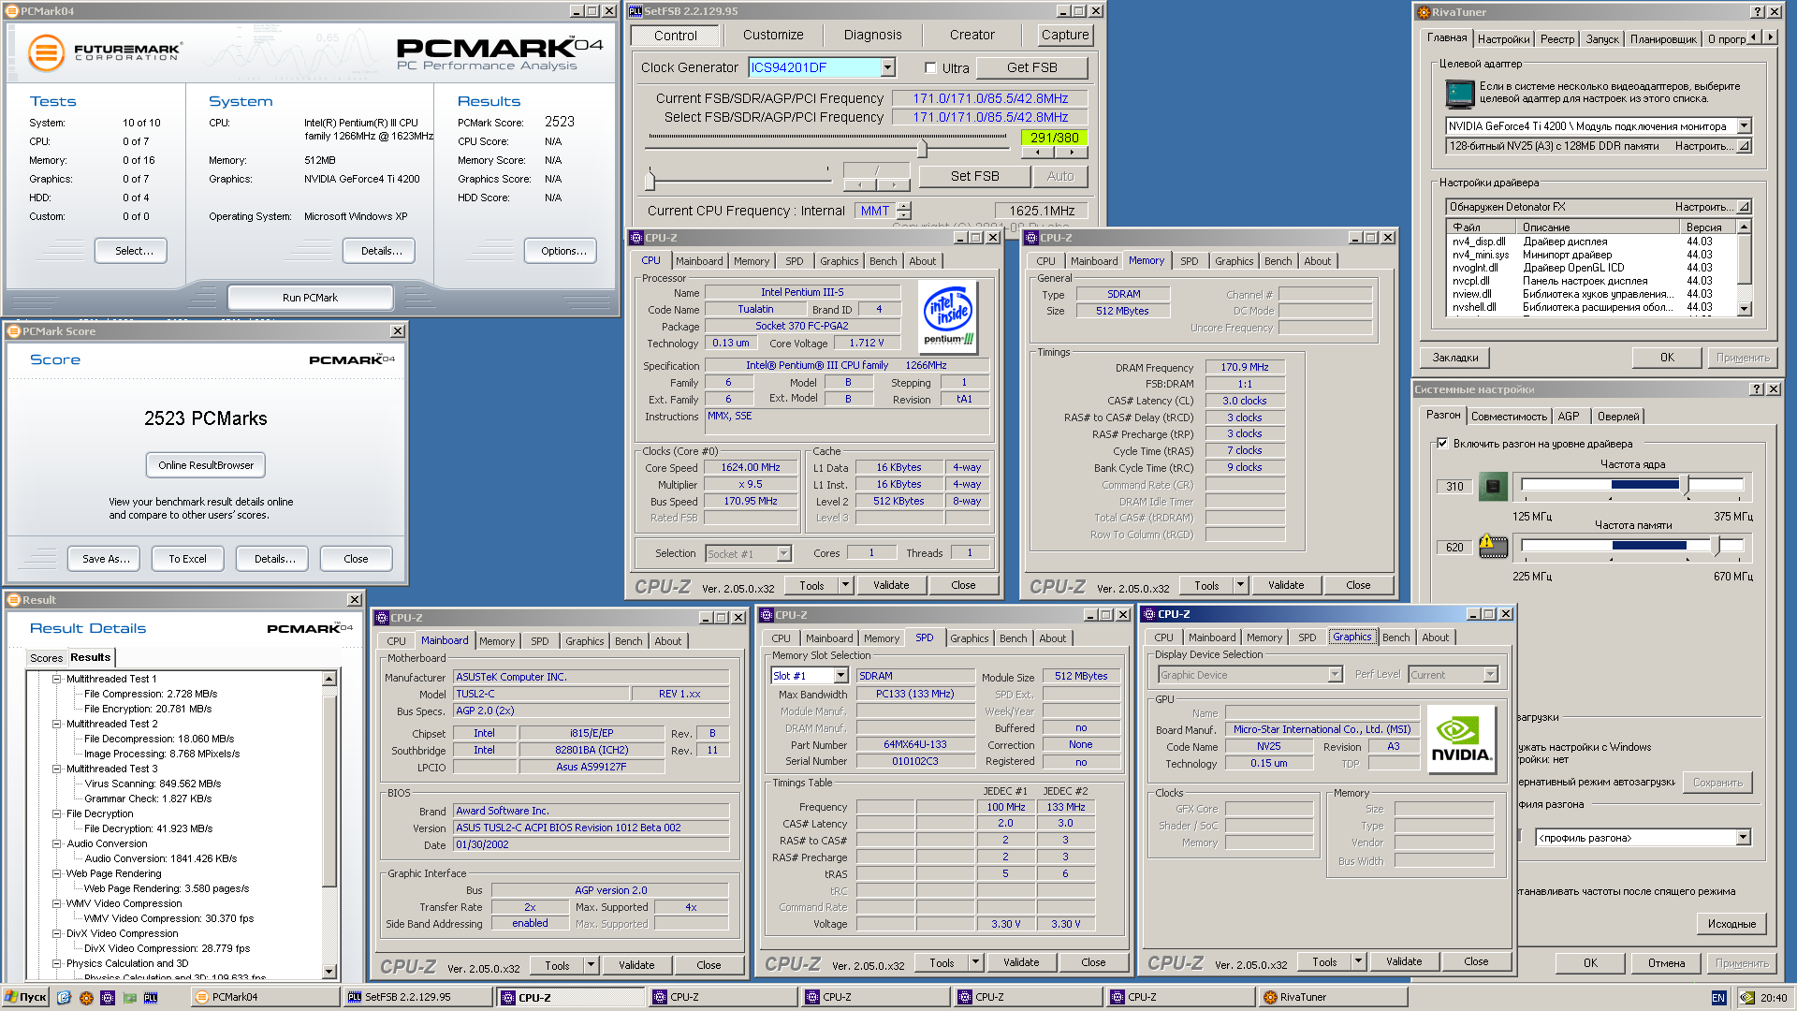Click the SetFSB title bar PLL icon
The height and width of the screenshot is (1011, 1797).
(636, 11)
